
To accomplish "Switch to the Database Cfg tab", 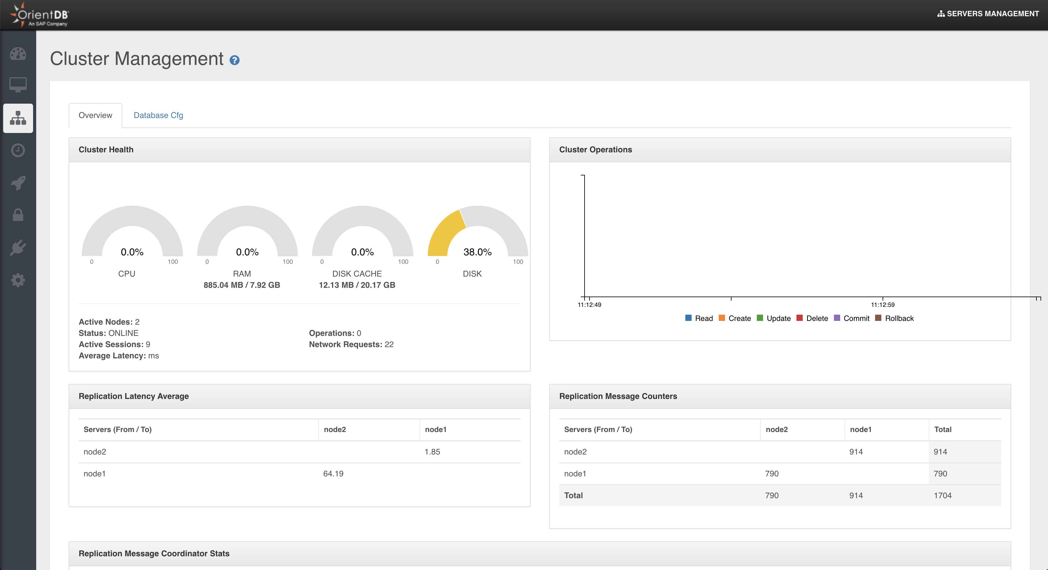I will click(x=158, y=115).
